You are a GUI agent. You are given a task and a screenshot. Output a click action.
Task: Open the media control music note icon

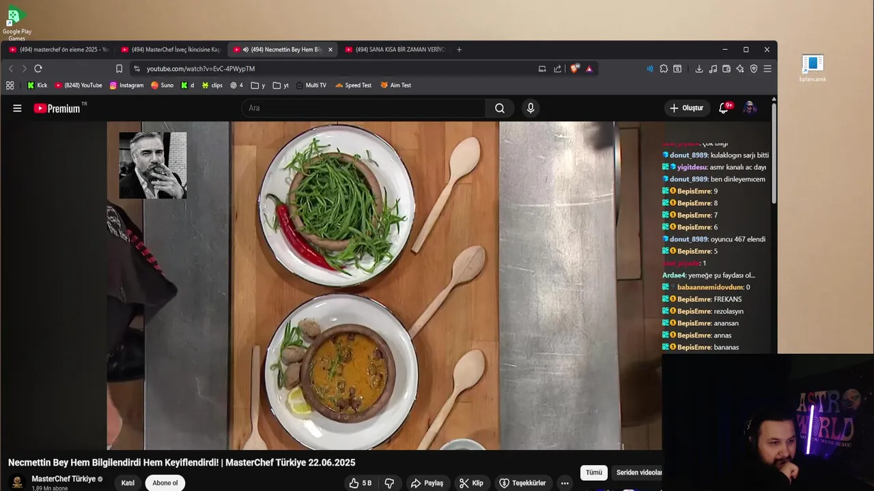pos(713,68)
